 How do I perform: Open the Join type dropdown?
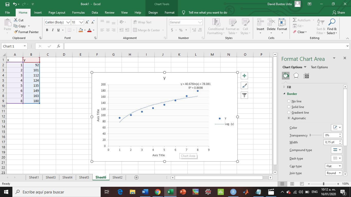333,173
